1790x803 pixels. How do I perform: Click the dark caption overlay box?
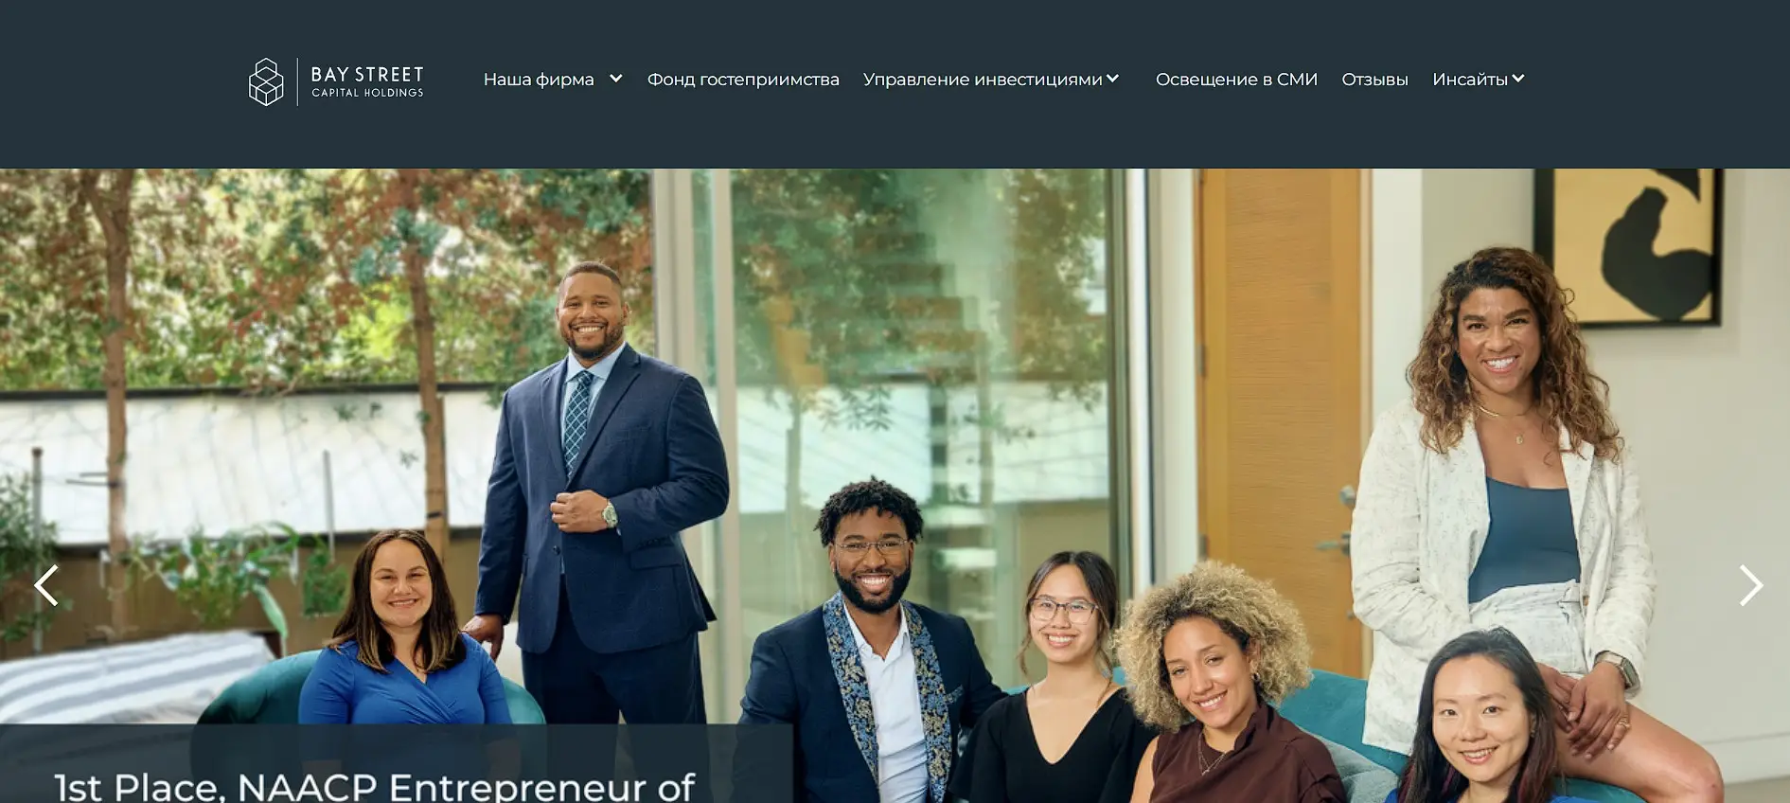click(x=396, y=763)
